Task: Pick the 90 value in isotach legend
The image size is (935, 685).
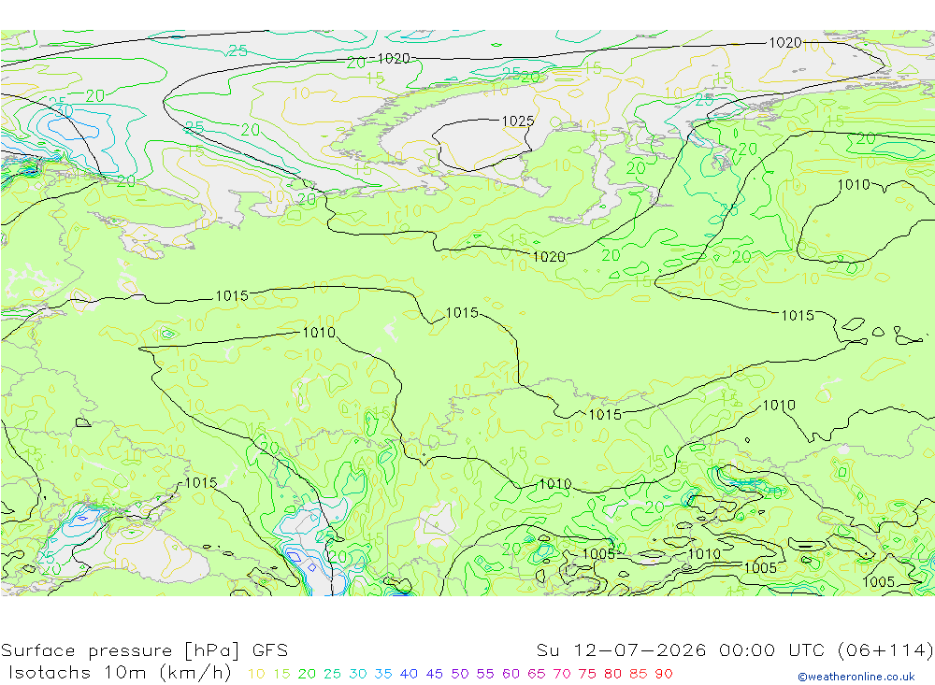Action: coord(664,674)
